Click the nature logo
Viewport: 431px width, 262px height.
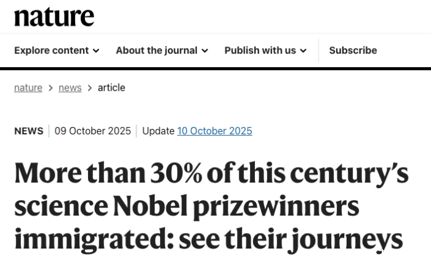54,16
